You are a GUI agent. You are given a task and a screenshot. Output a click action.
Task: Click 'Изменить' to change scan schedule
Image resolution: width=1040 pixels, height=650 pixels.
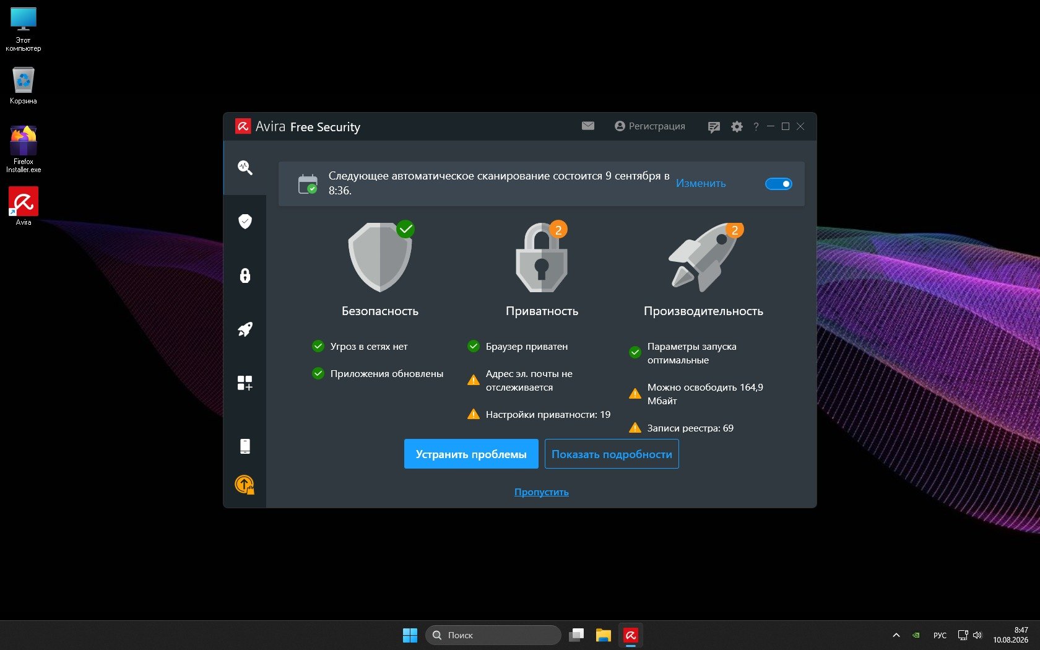(701, 183)
